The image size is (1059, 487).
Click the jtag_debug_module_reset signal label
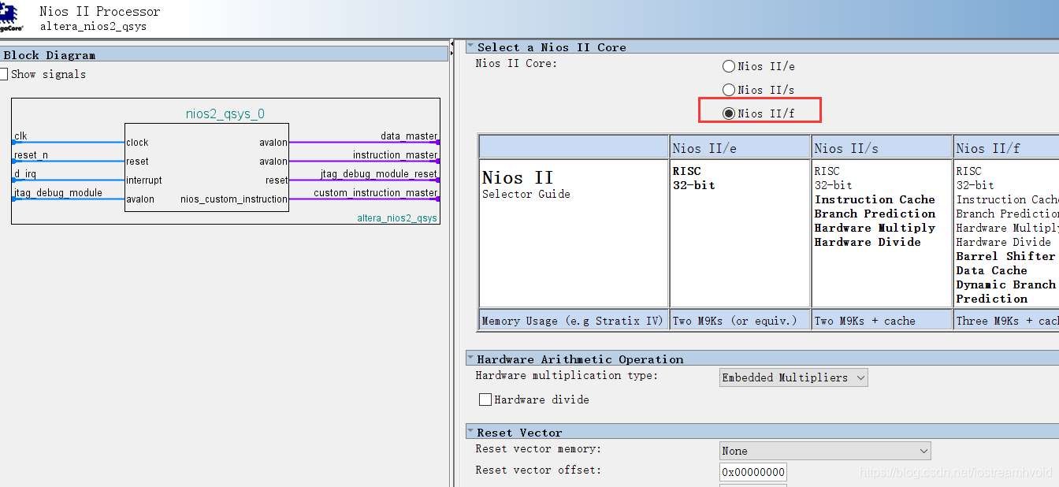[x=379, y=174]
